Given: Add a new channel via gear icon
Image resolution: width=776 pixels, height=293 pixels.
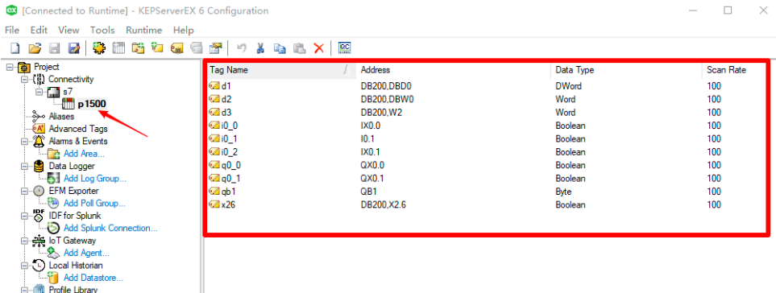Looking at the screenshot, I should tap(99, 48).
